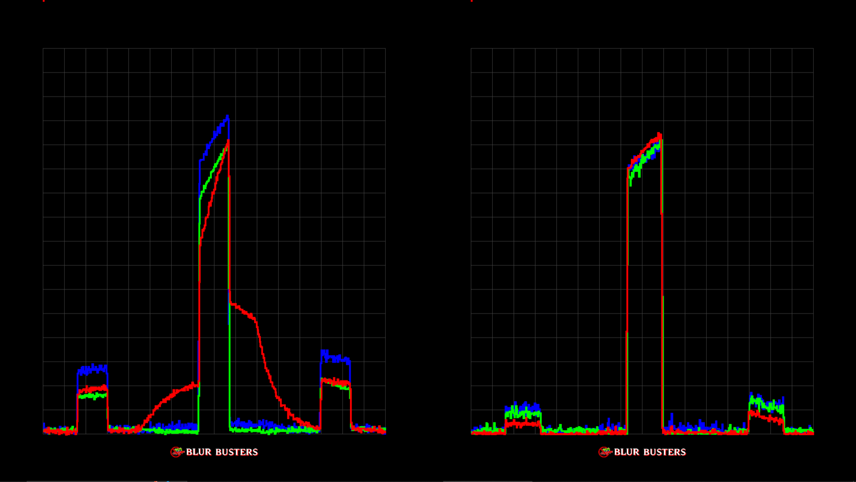
Task: Click the top-left corner of left graph grid
Action: click(43, 49)
